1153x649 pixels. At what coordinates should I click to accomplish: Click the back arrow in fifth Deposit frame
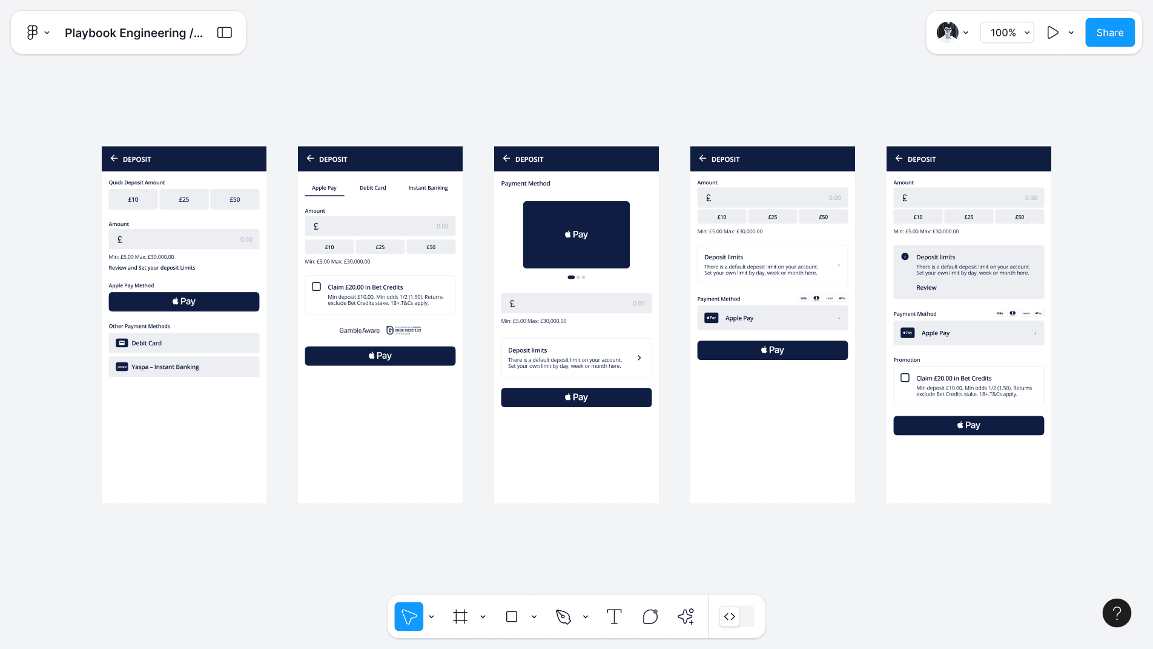coord(899,158)
